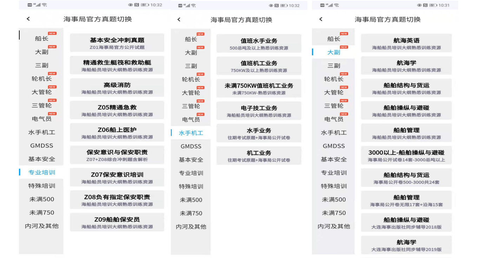Open Z07保安意识培训 question set
Image resolution: width=480 pixels, height=258 pixels.
click(x=117, y=177)
